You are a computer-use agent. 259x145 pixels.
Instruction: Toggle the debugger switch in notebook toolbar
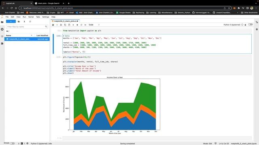[251, 25]
